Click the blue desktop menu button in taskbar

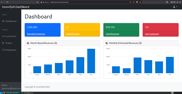point(1,93)
